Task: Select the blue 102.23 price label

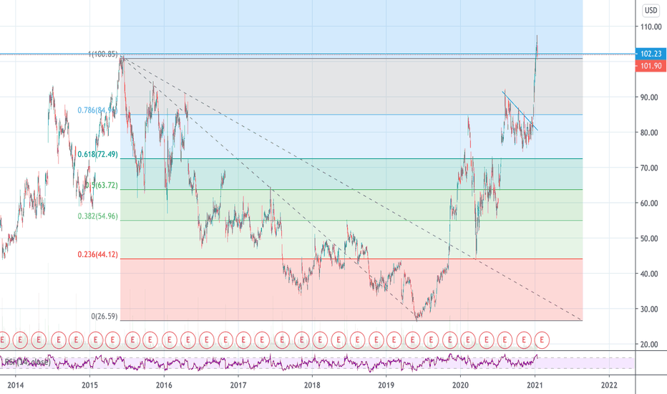Action: tap(651, 54)
